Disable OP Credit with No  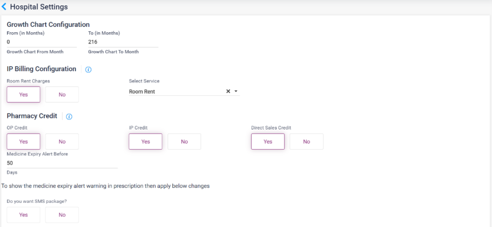coord(62,142)
